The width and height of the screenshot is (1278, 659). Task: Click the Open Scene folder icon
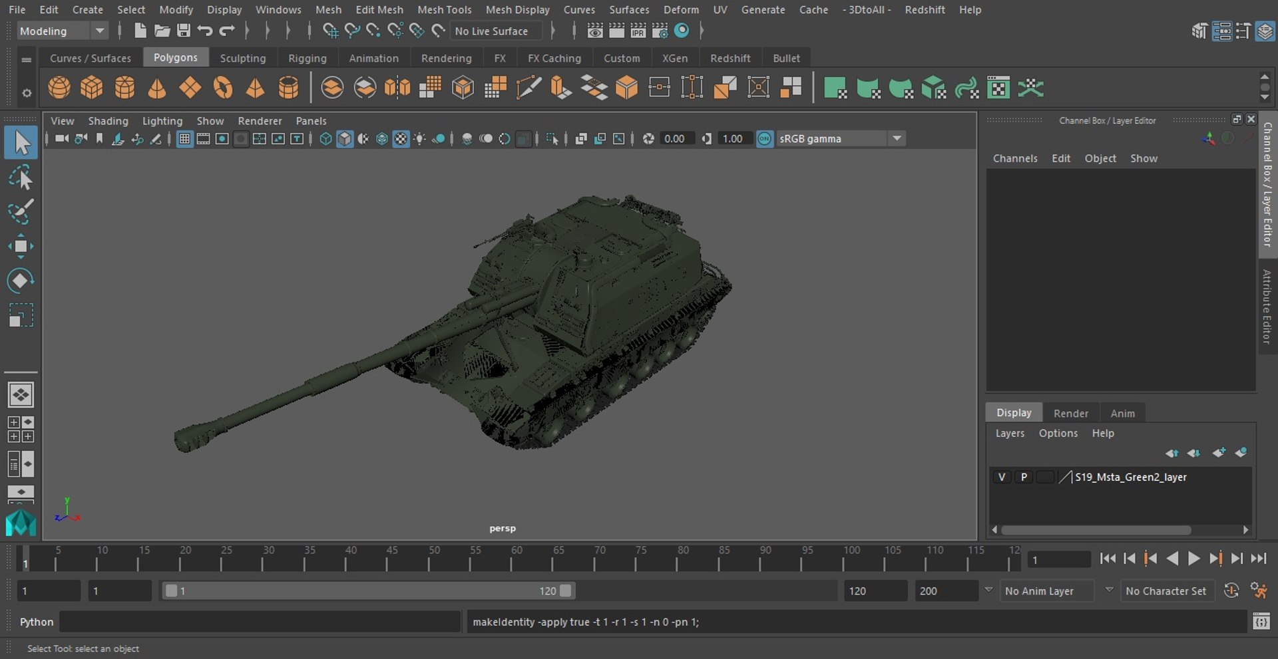(x=162, y=31)
